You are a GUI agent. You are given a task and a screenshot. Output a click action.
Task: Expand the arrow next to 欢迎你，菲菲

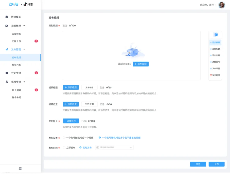[x=215, y=5]
